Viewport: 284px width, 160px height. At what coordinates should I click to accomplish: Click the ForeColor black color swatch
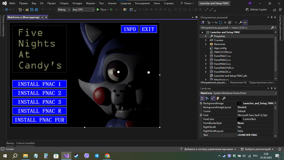click(x=239, y=119)
